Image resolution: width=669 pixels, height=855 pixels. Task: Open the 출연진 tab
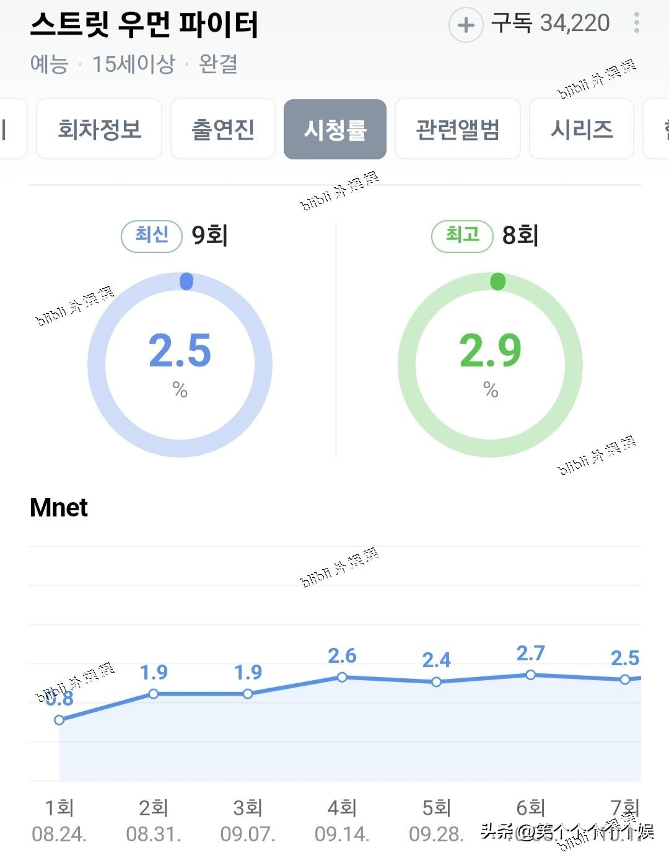click(223, 130)
